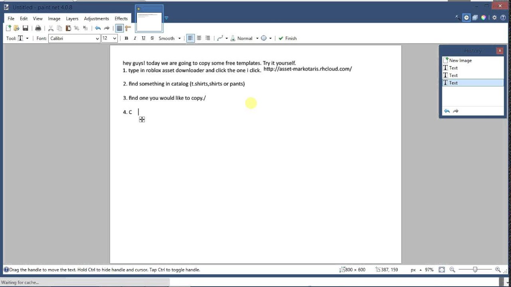511x287 pixels.
Task: Click the zoom out magnifier icon
Action: [452, 270]
